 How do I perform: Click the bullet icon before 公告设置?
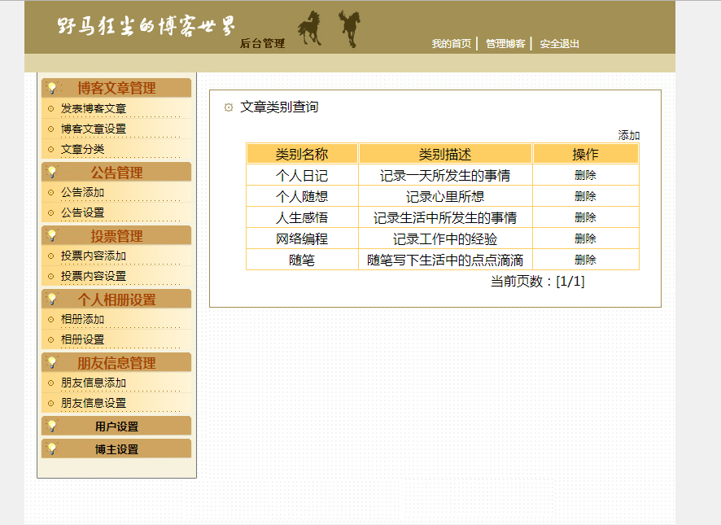tap(51, 213)
